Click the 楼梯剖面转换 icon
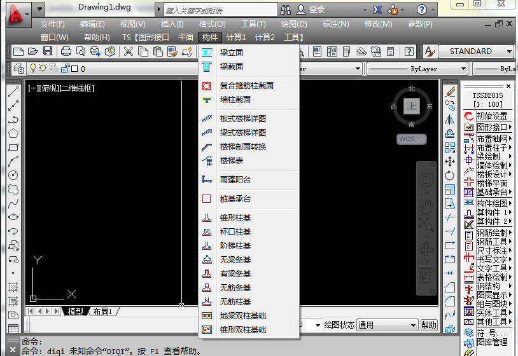The width and height of the screenshot is (518, 356). 207,147
